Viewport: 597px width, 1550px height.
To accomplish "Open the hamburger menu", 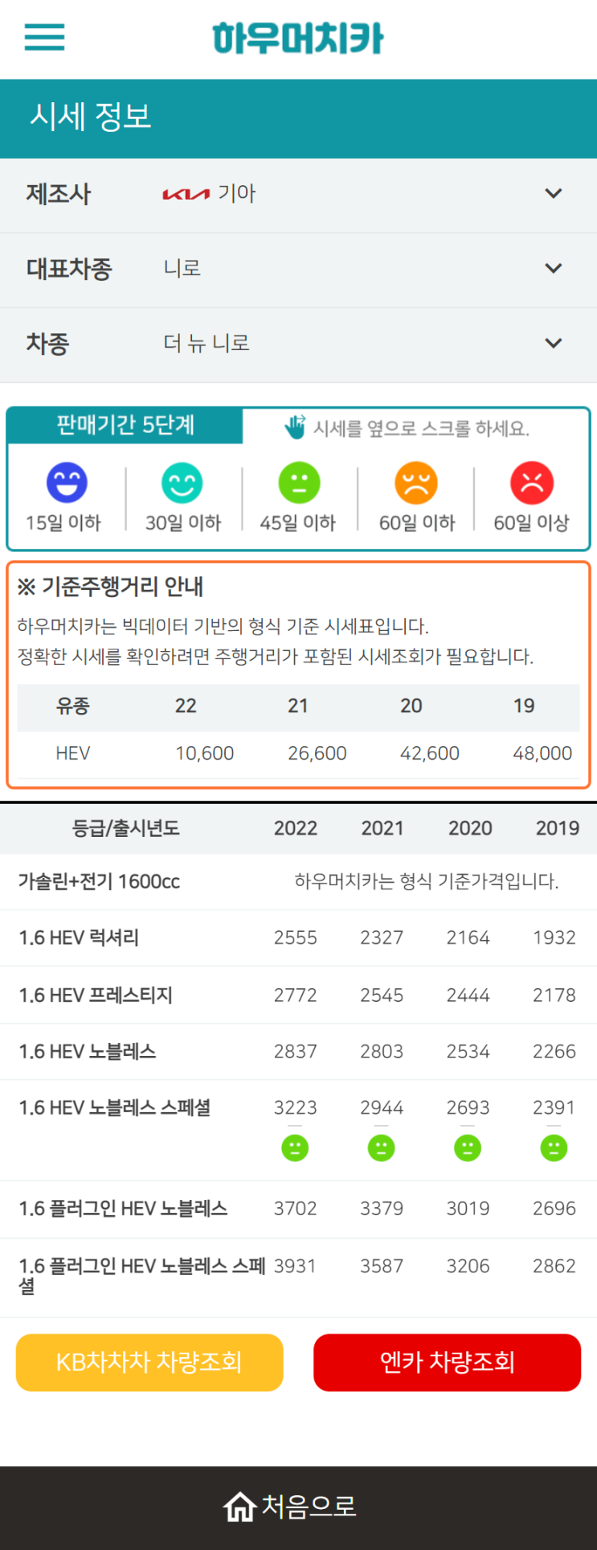I will [44, 37].
